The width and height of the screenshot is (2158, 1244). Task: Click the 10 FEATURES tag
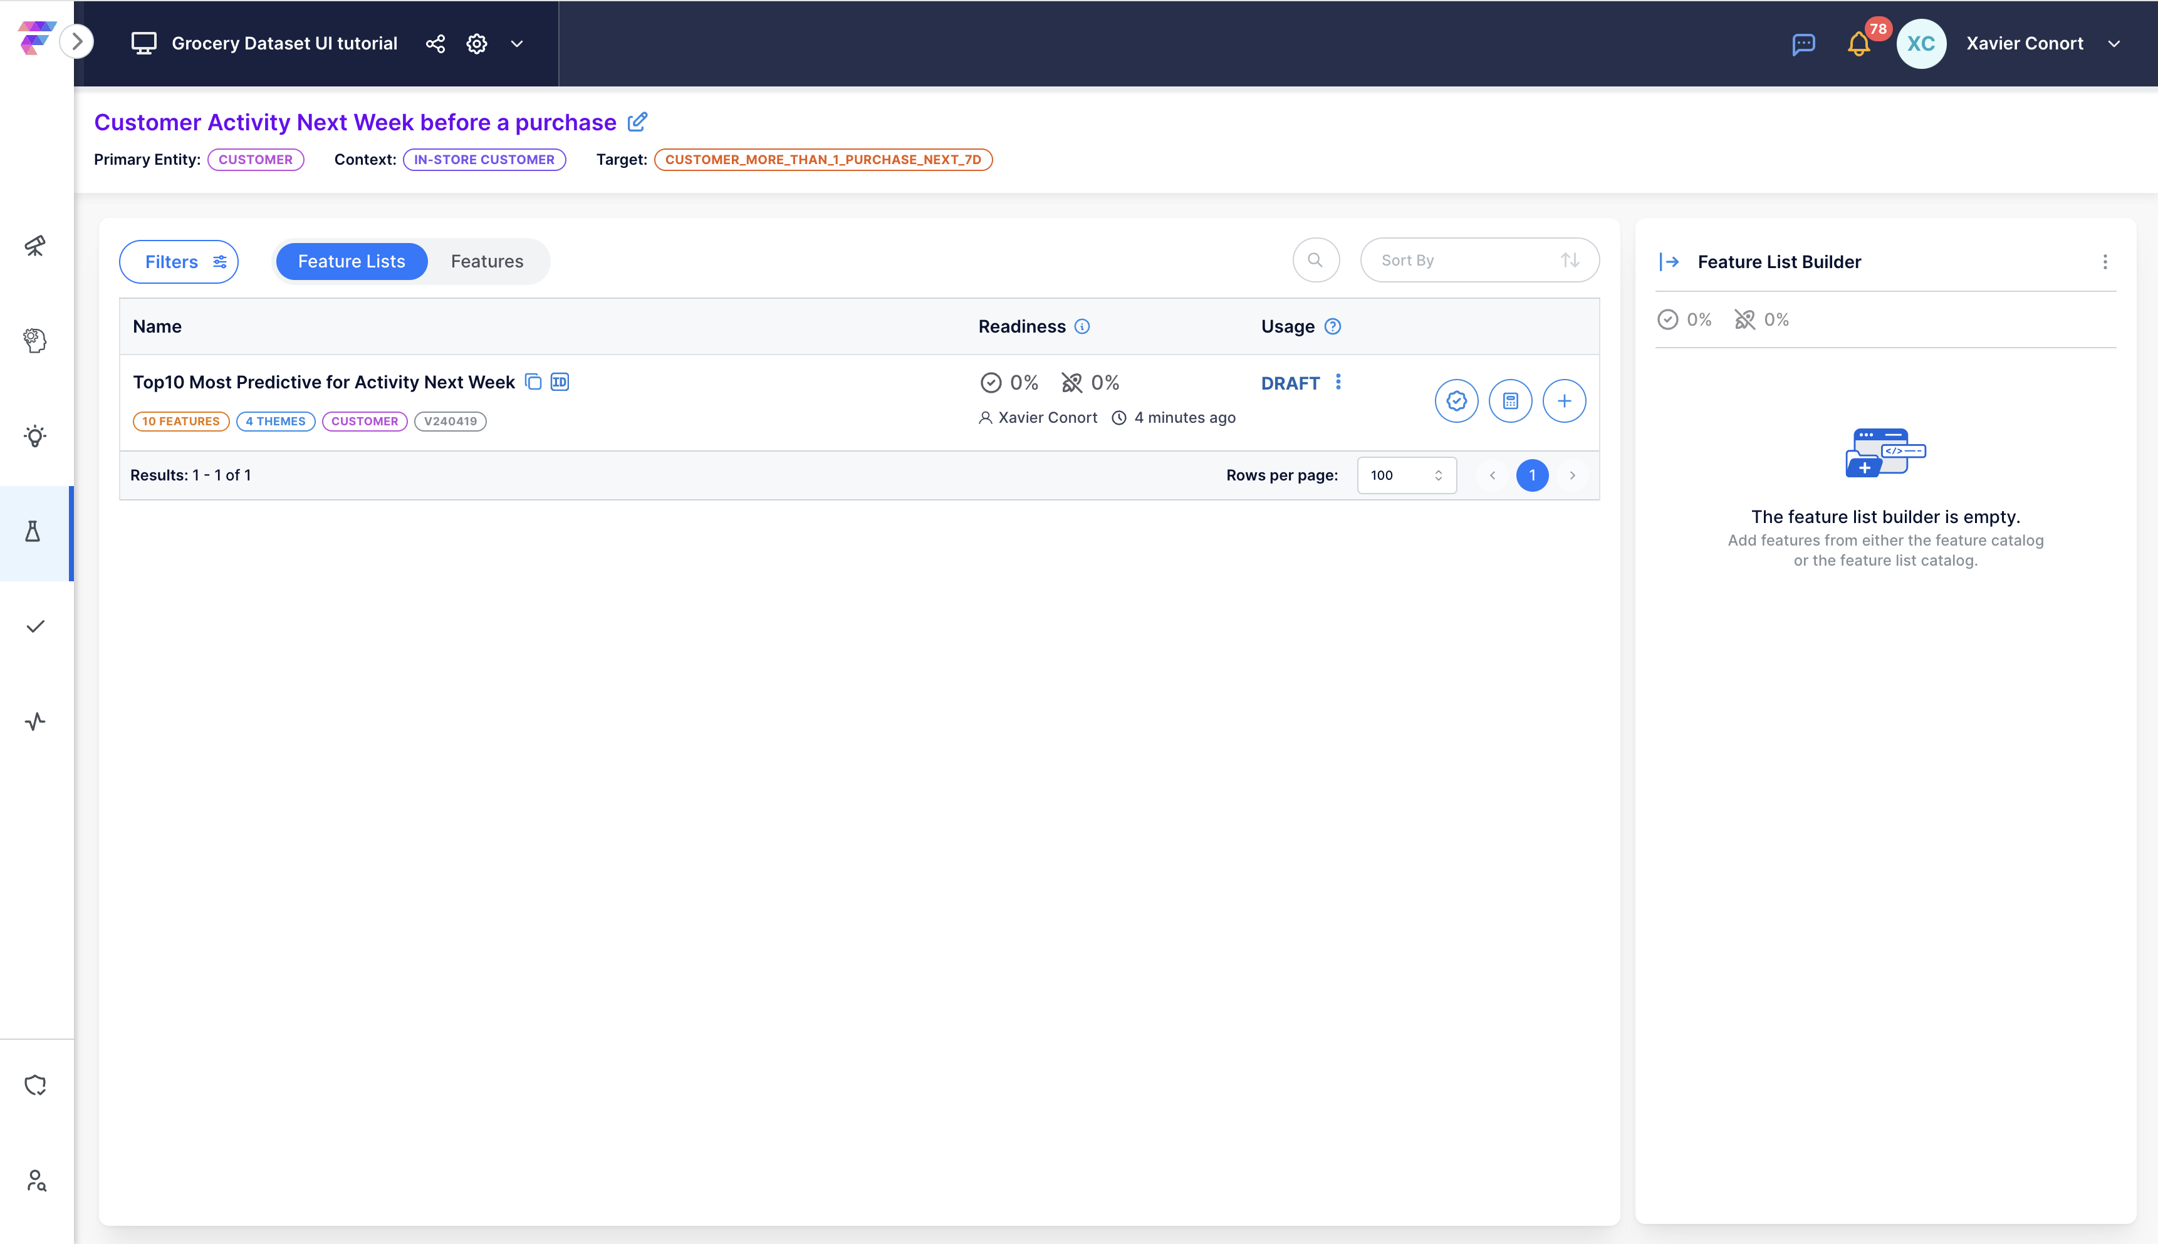click(181, 421)
